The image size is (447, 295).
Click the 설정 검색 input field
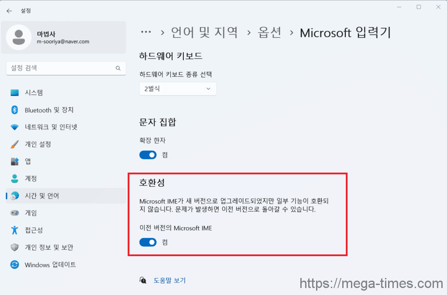pyautogui.click(x=61, y=68)
